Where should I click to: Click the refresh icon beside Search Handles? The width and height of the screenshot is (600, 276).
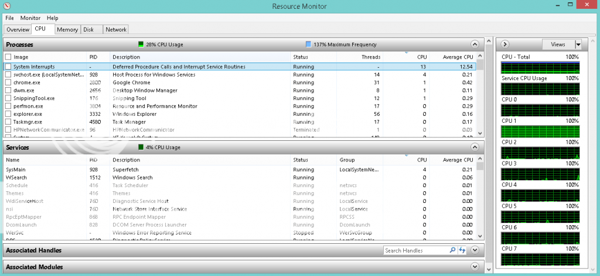[462, 250]
